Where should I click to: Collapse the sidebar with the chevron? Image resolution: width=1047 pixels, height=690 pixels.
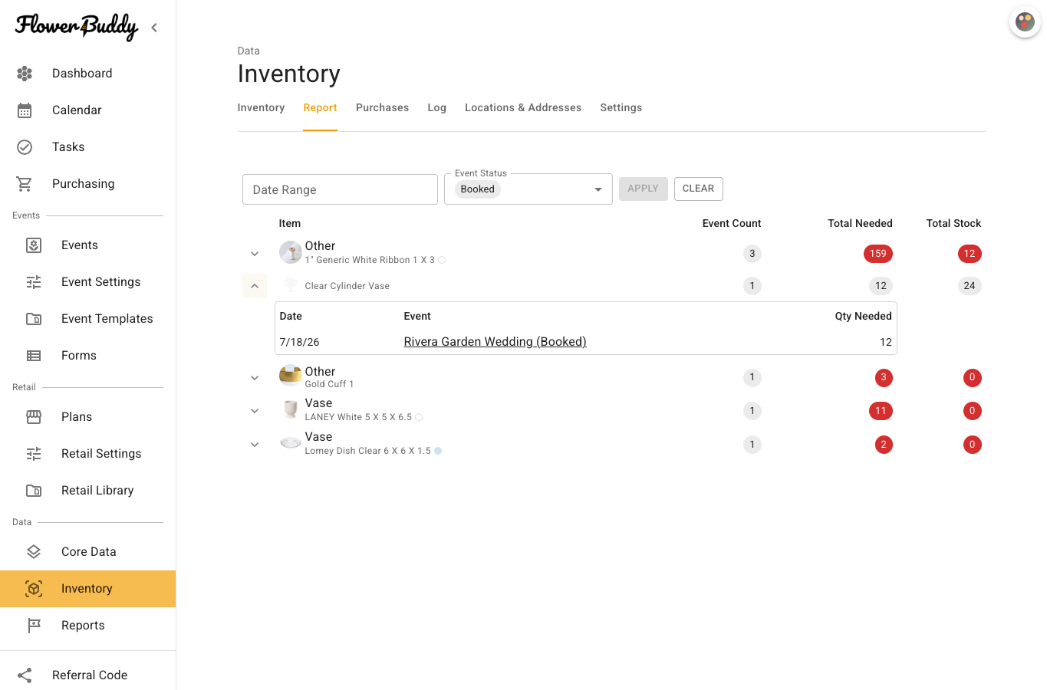(154, 28)
